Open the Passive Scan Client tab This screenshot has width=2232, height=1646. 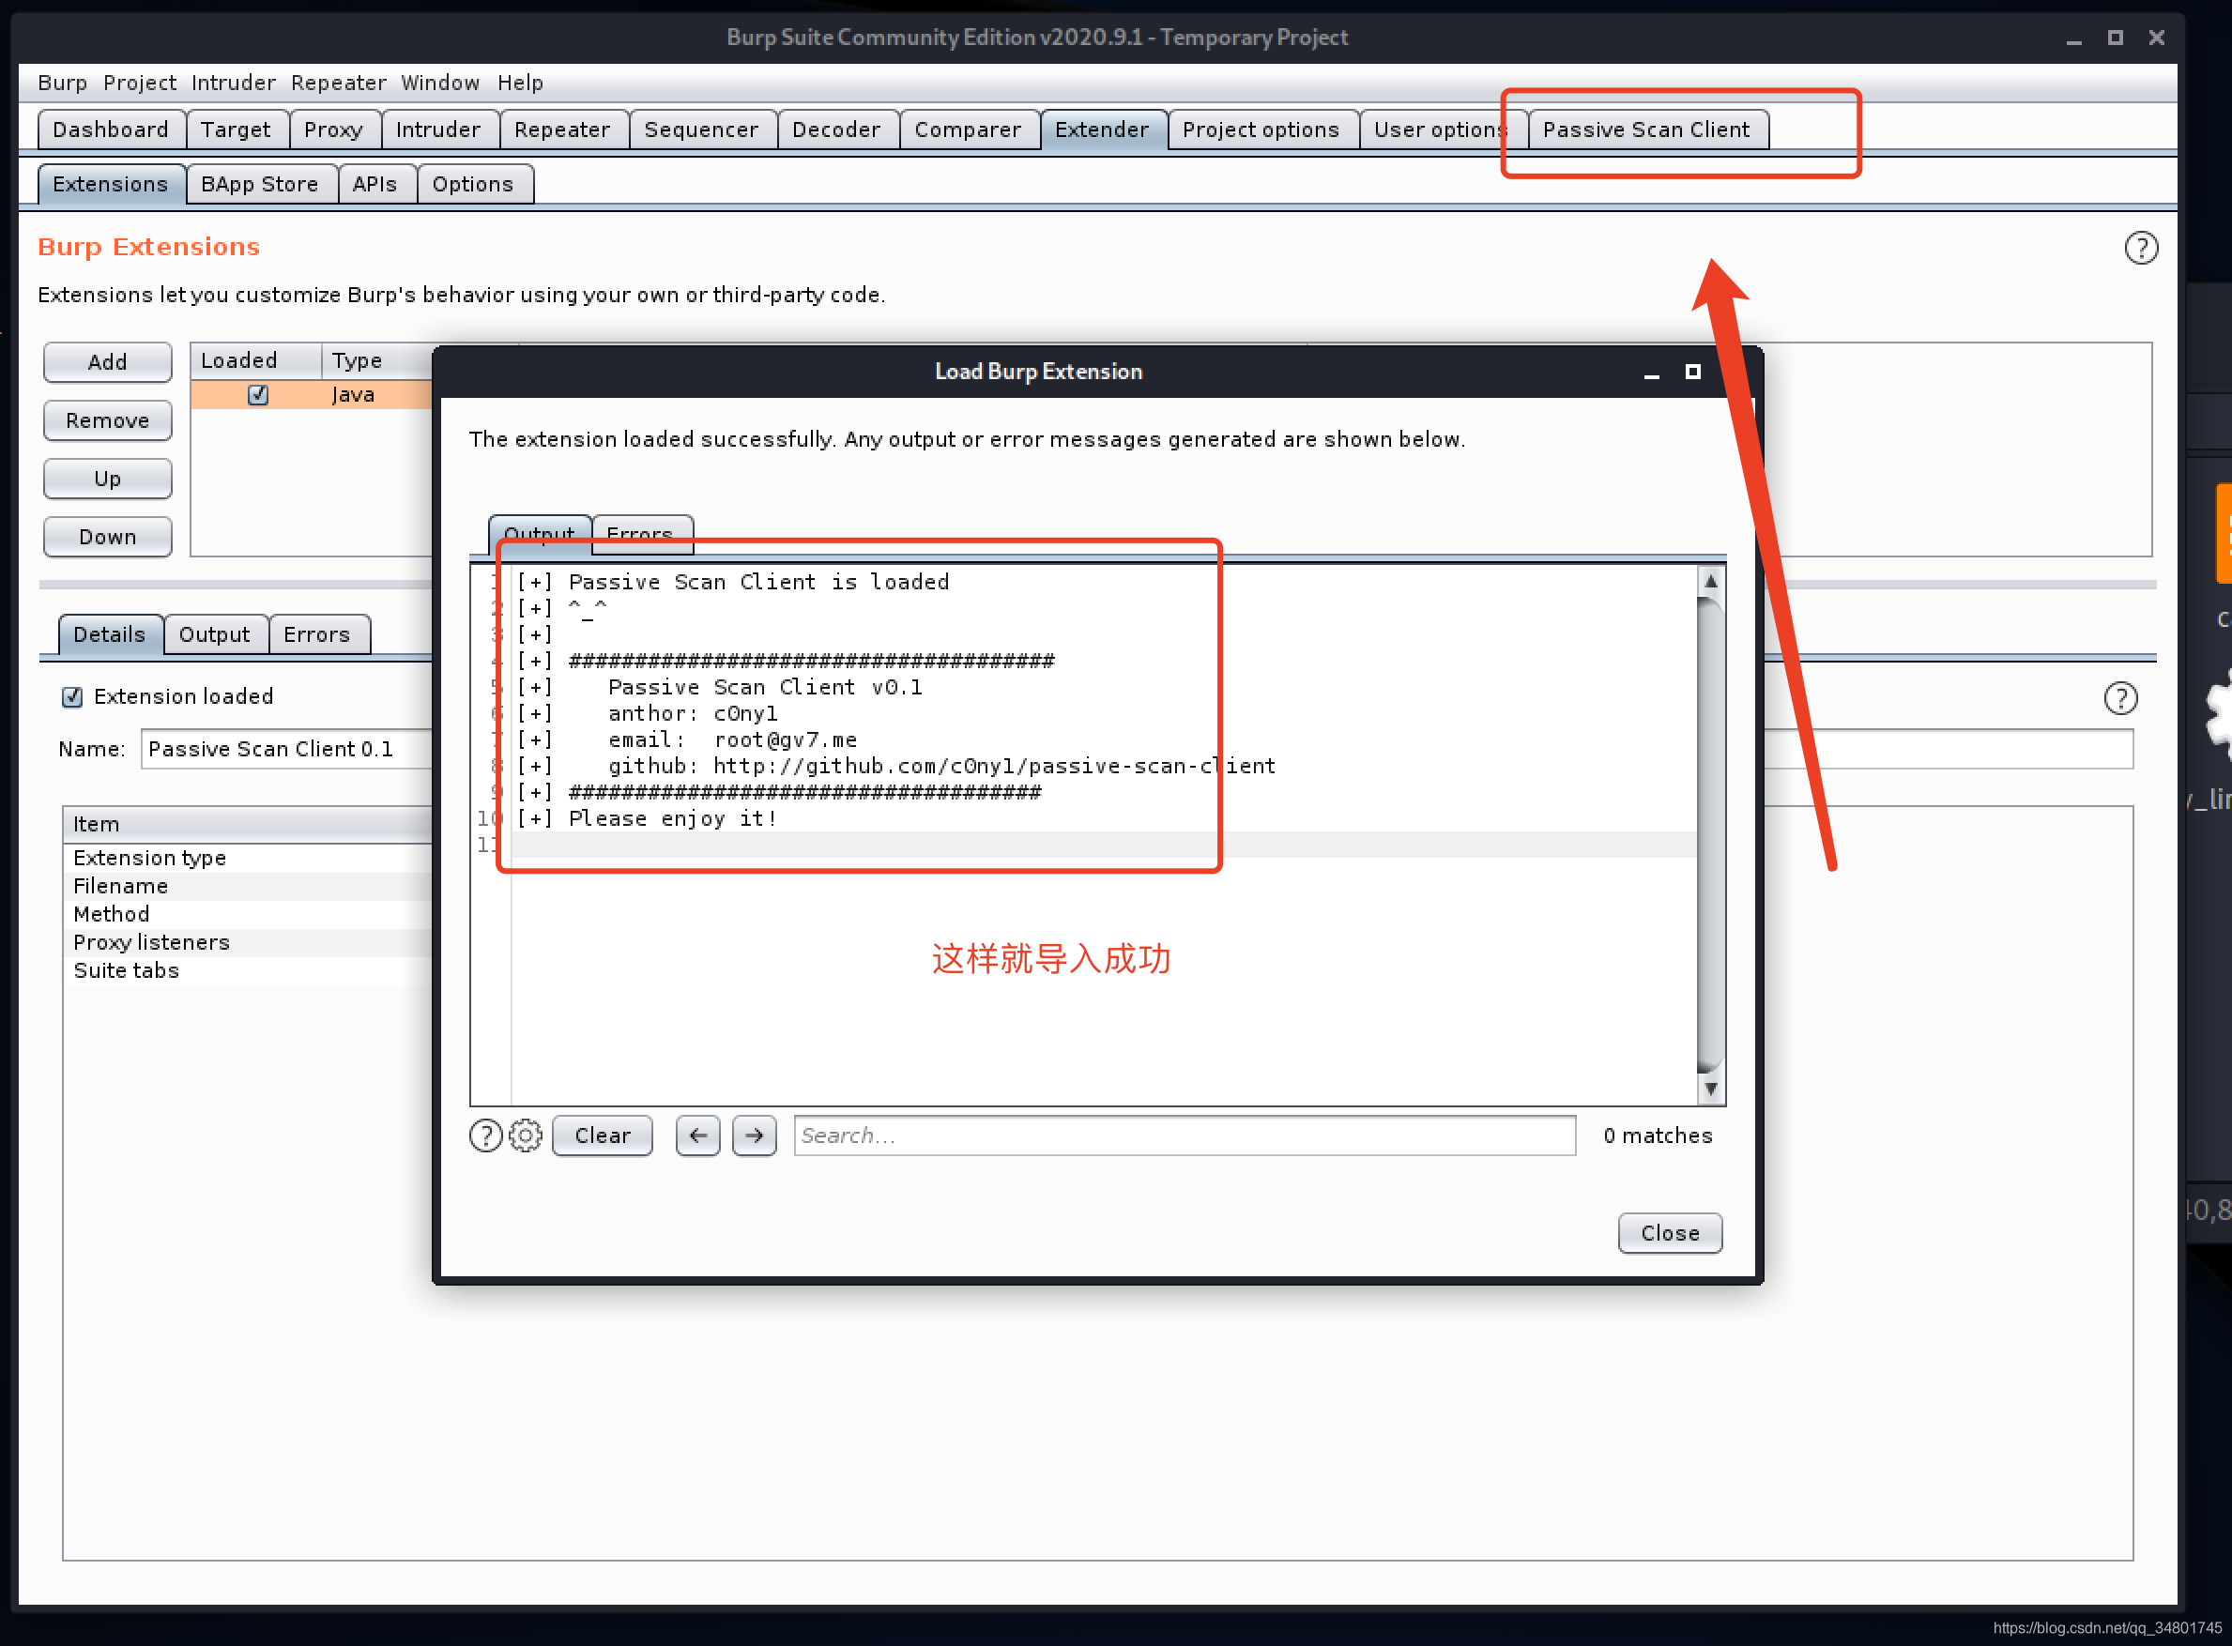tap(1646, 130)
